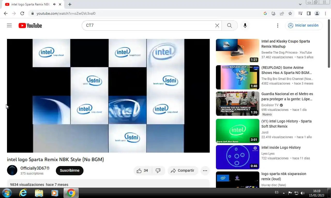Open intel Logo History green thumbnail
The height and width of the screenshot is (198, 331).
(238, 131)
